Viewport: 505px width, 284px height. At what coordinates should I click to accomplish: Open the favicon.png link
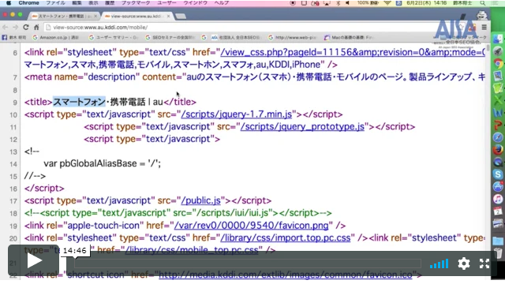251,226
